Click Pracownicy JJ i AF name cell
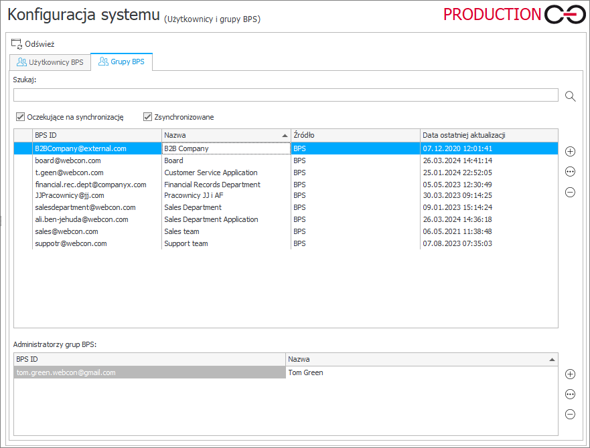The image size is (590, 448). [x=226, y=195]
